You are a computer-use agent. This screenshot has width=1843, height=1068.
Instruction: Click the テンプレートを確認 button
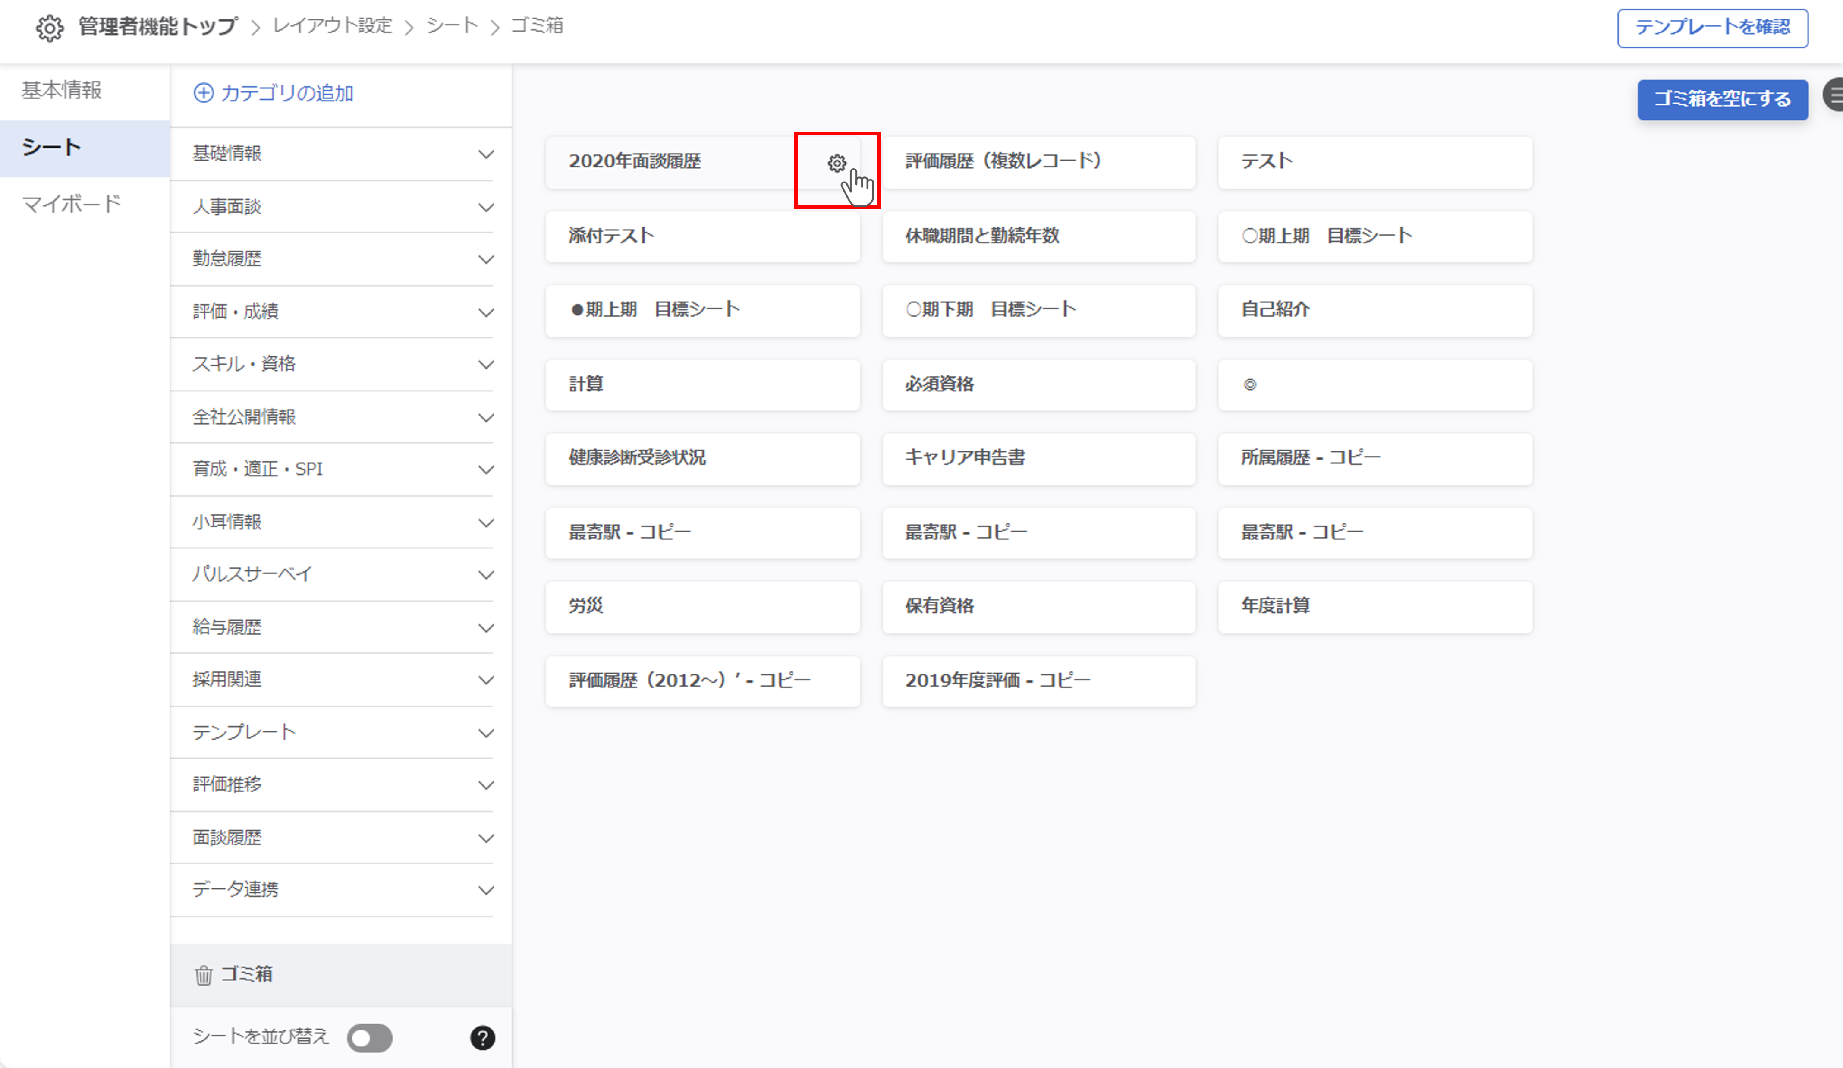click(x=1712, y=28)
